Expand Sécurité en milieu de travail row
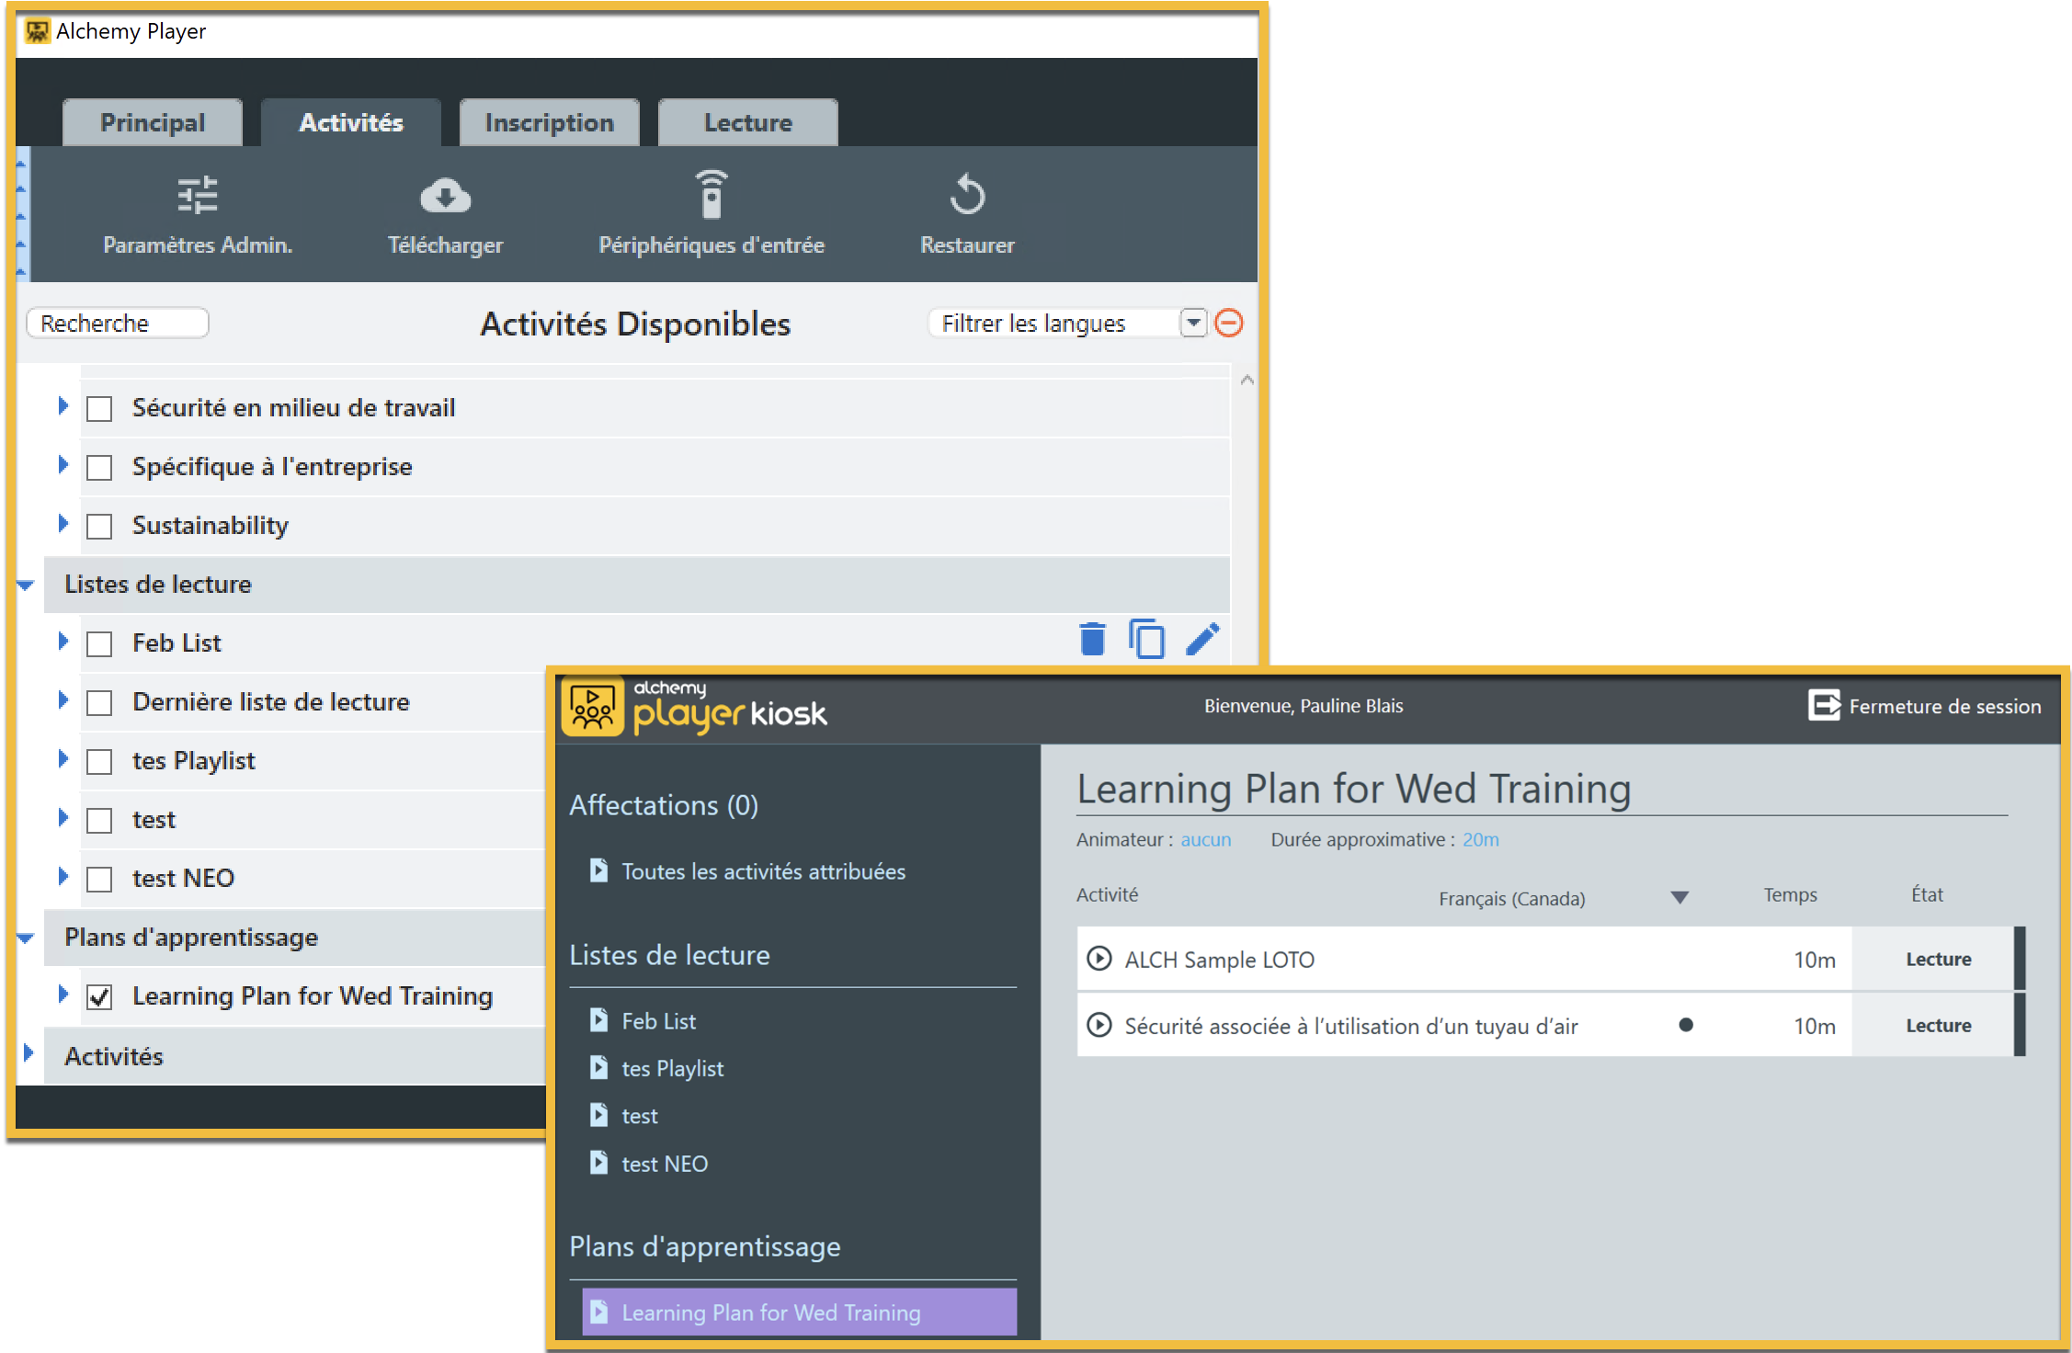2072x1353 pixels. [63, 405]
